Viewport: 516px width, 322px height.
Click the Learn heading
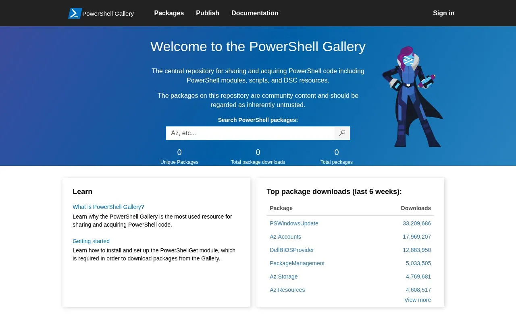click(82, 192)
